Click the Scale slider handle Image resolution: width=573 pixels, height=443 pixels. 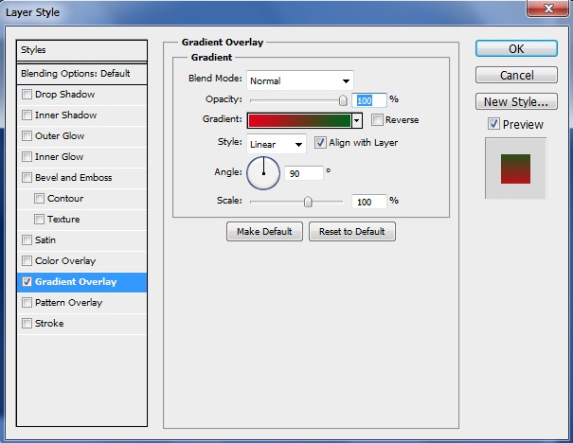tap(308, 202)
